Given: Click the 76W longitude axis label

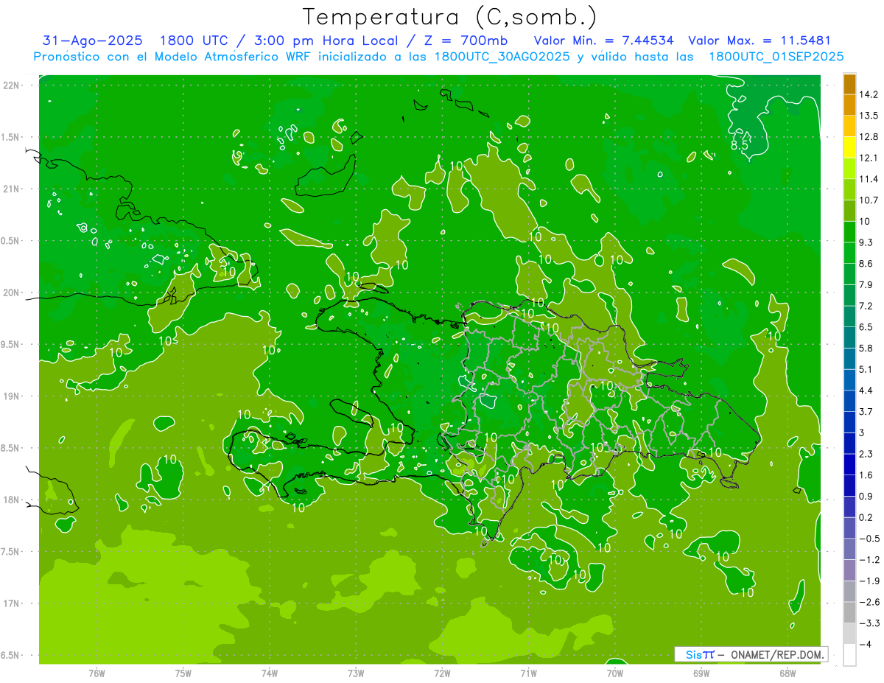Looking at the screenshot, I should [97, 672].
